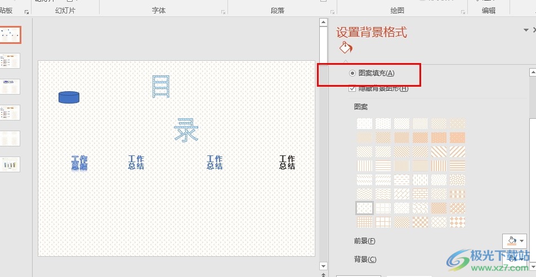Pick the 5% sparse dotted pattern swatch
536x277 pixels.
pos(364,123)
